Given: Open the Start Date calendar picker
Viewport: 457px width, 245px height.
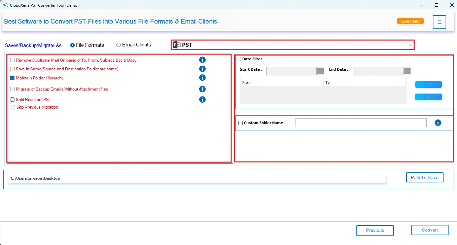Looking at the screenshot, I should click(x=320, y=71).
